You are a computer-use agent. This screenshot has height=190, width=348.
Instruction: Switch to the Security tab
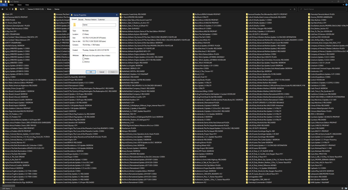coord(81,20)
